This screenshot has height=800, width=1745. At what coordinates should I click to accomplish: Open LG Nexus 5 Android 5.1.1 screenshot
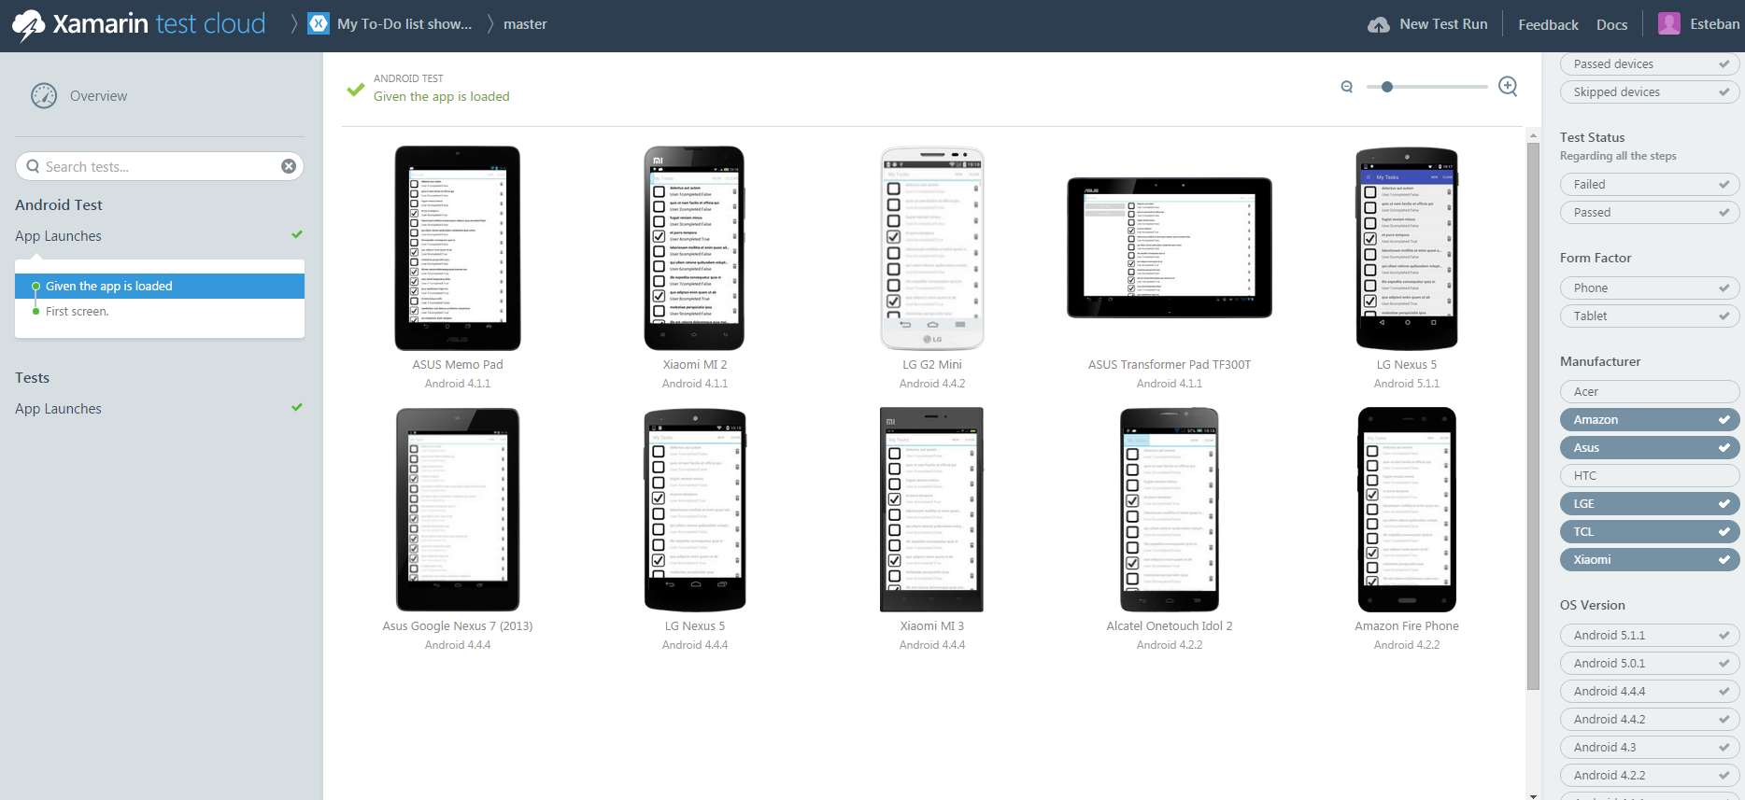[1407, 248]
